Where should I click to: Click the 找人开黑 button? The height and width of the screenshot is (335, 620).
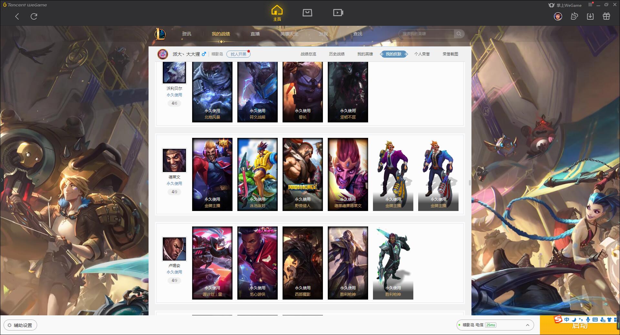point(238,54)
